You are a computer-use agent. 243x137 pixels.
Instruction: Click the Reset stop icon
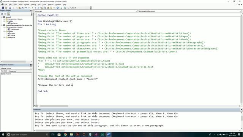pyautogui.click(x=39, y=8)
